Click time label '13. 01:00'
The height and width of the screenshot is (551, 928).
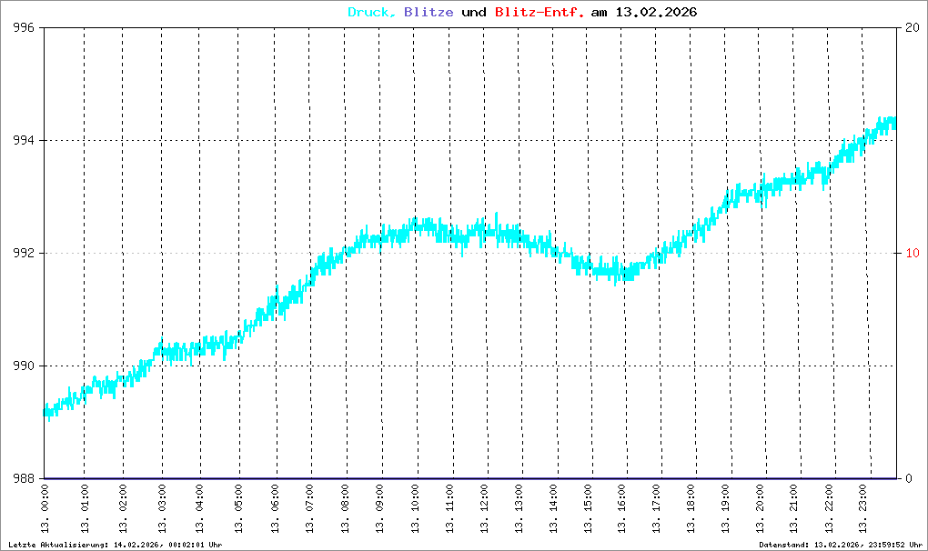pos(85,508)
